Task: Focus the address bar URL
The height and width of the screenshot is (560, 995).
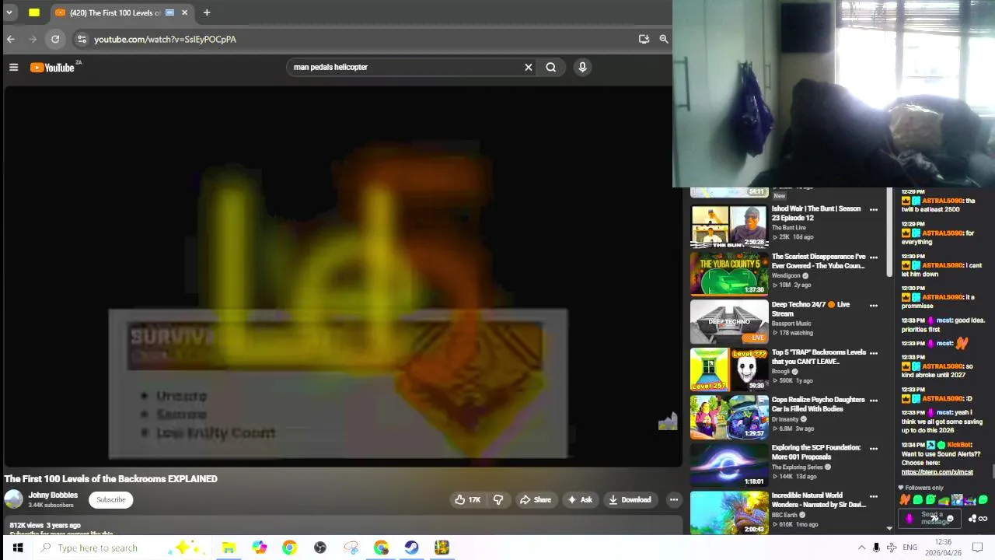Action: point(165,39)
